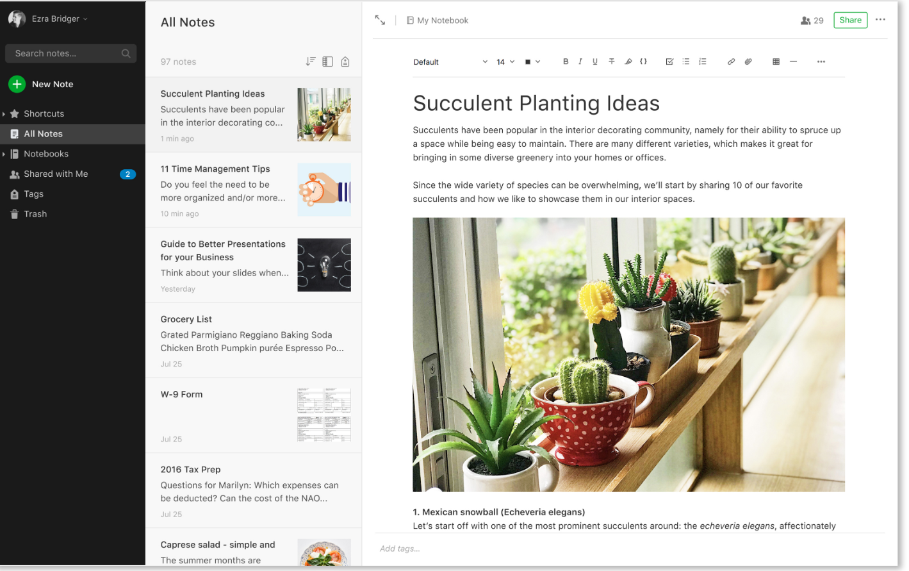Attach a file using the paperclip icon
Viewport: 909px width, 571px height.
click(748, 62)
